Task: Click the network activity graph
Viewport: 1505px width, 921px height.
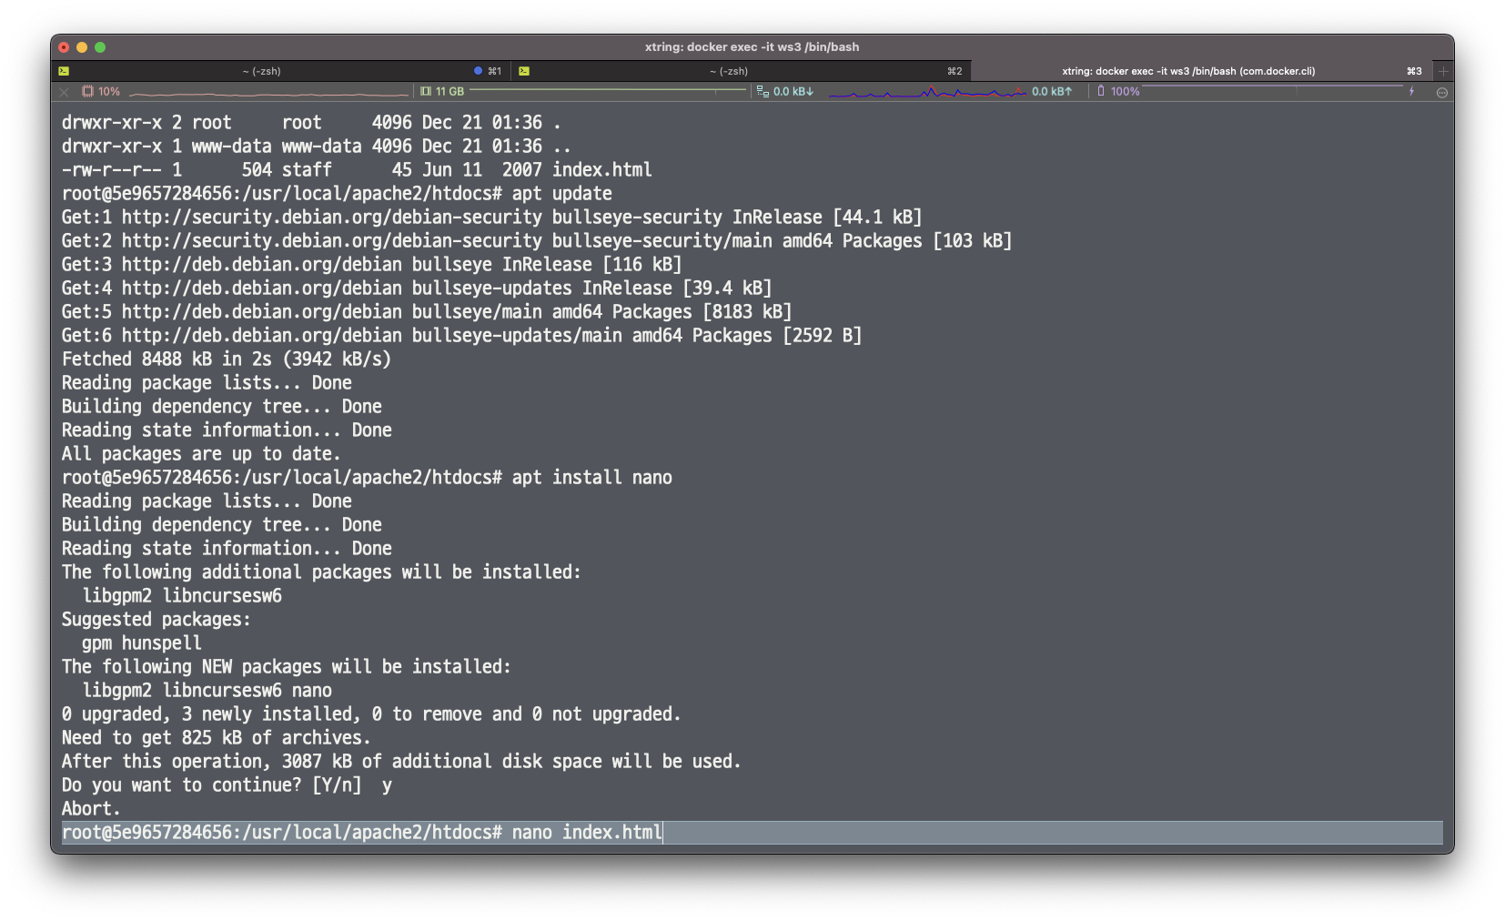Action: (927, 92)
